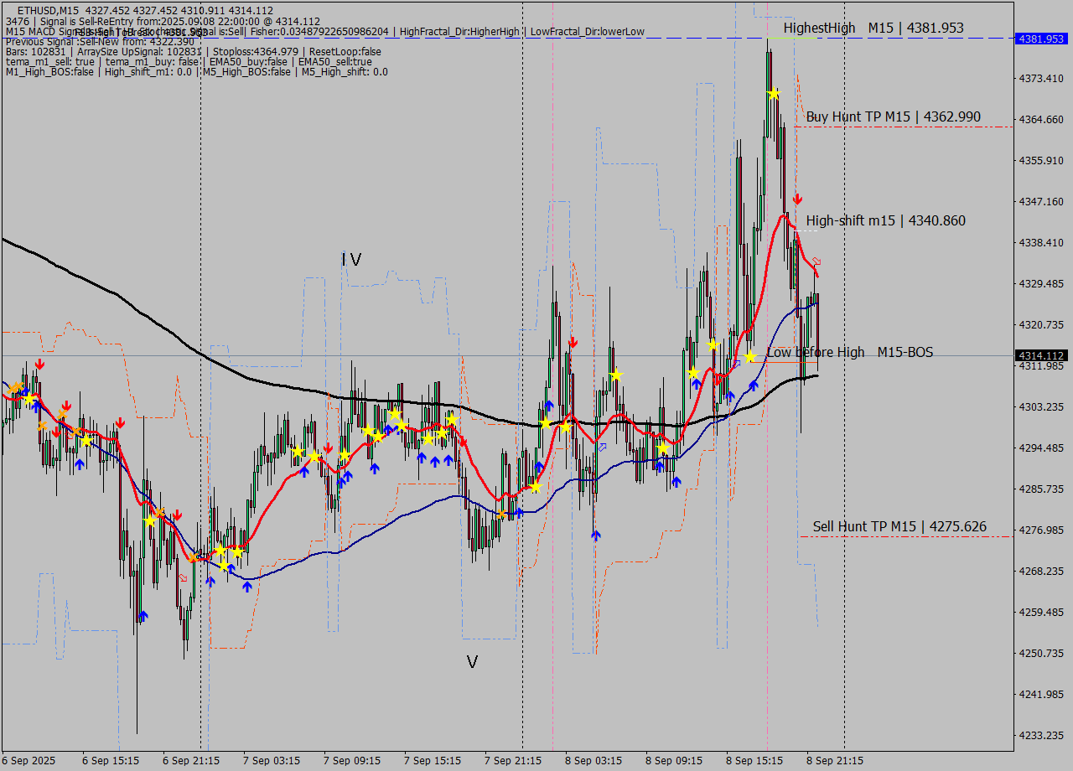The image size is (1073, 771).
Task: Click the V wave annotation near the bottom
Action: pyautogui.click(x=472, y=661)
